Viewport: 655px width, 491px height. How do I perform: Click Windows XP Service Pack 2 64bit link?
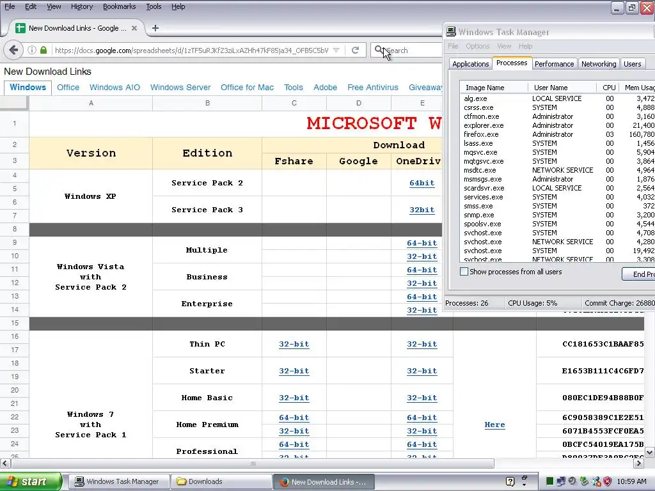point(422,183)
